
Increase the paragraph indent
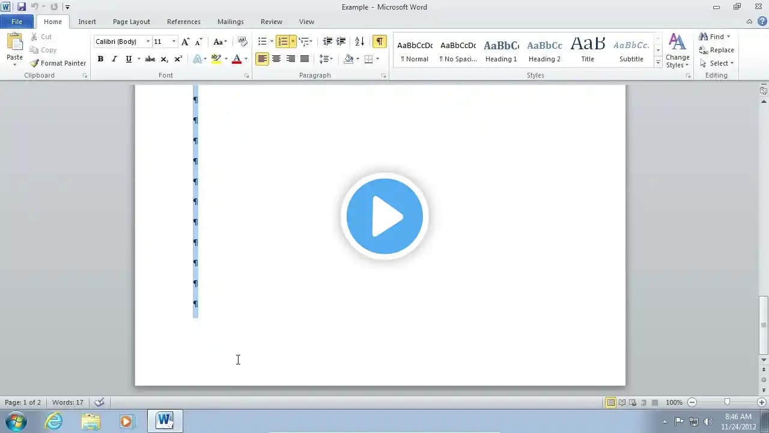[341, 41]
